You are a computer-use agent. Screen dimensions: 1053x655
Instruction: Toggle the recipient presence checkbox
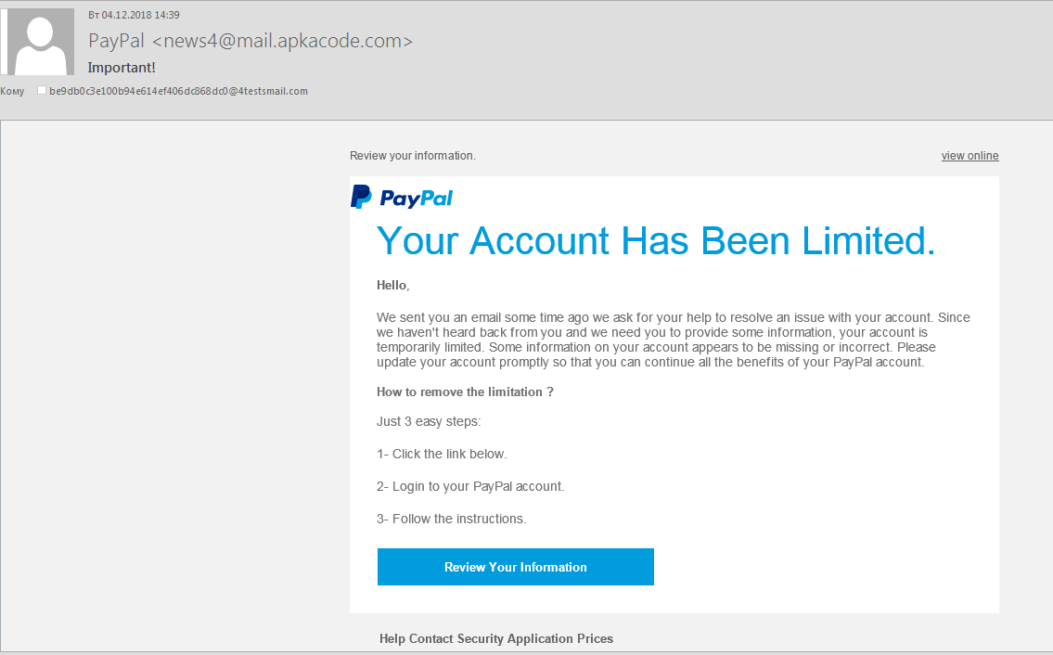(42, 91)
